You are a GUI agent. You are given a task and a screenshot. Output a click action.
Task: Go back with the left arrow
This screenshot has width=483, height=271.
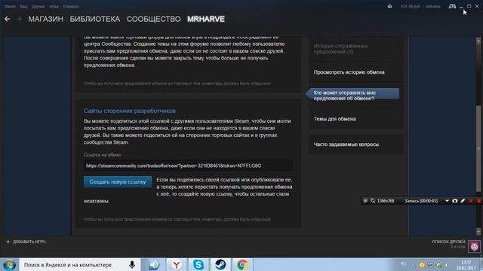(8, 19)
